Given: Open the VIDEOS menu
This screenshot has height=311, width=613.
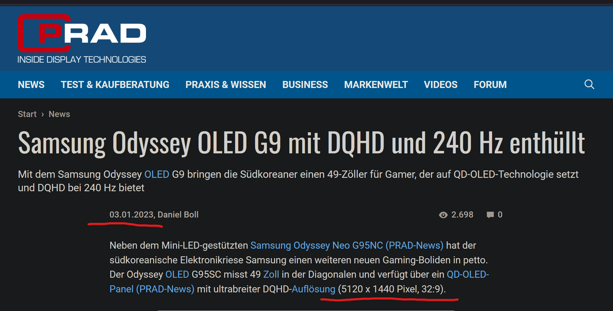Looking at the screenshot, I should click(x=441, y=85).
